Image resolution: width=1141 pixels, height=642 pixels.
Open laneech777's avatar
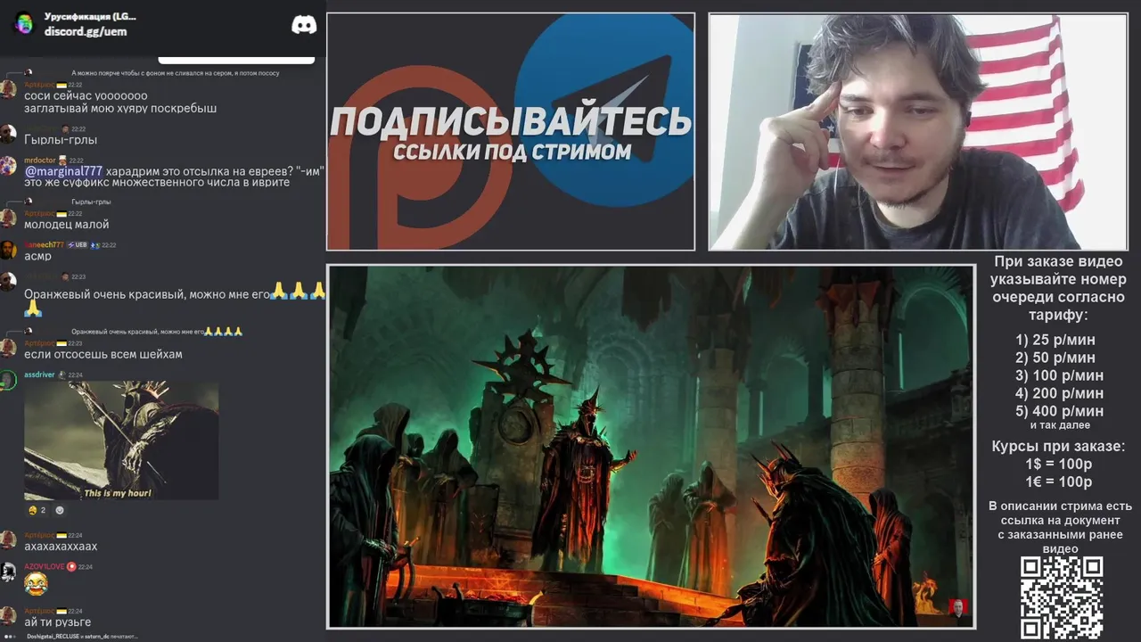pyautogui.click(x=8, y=251)
